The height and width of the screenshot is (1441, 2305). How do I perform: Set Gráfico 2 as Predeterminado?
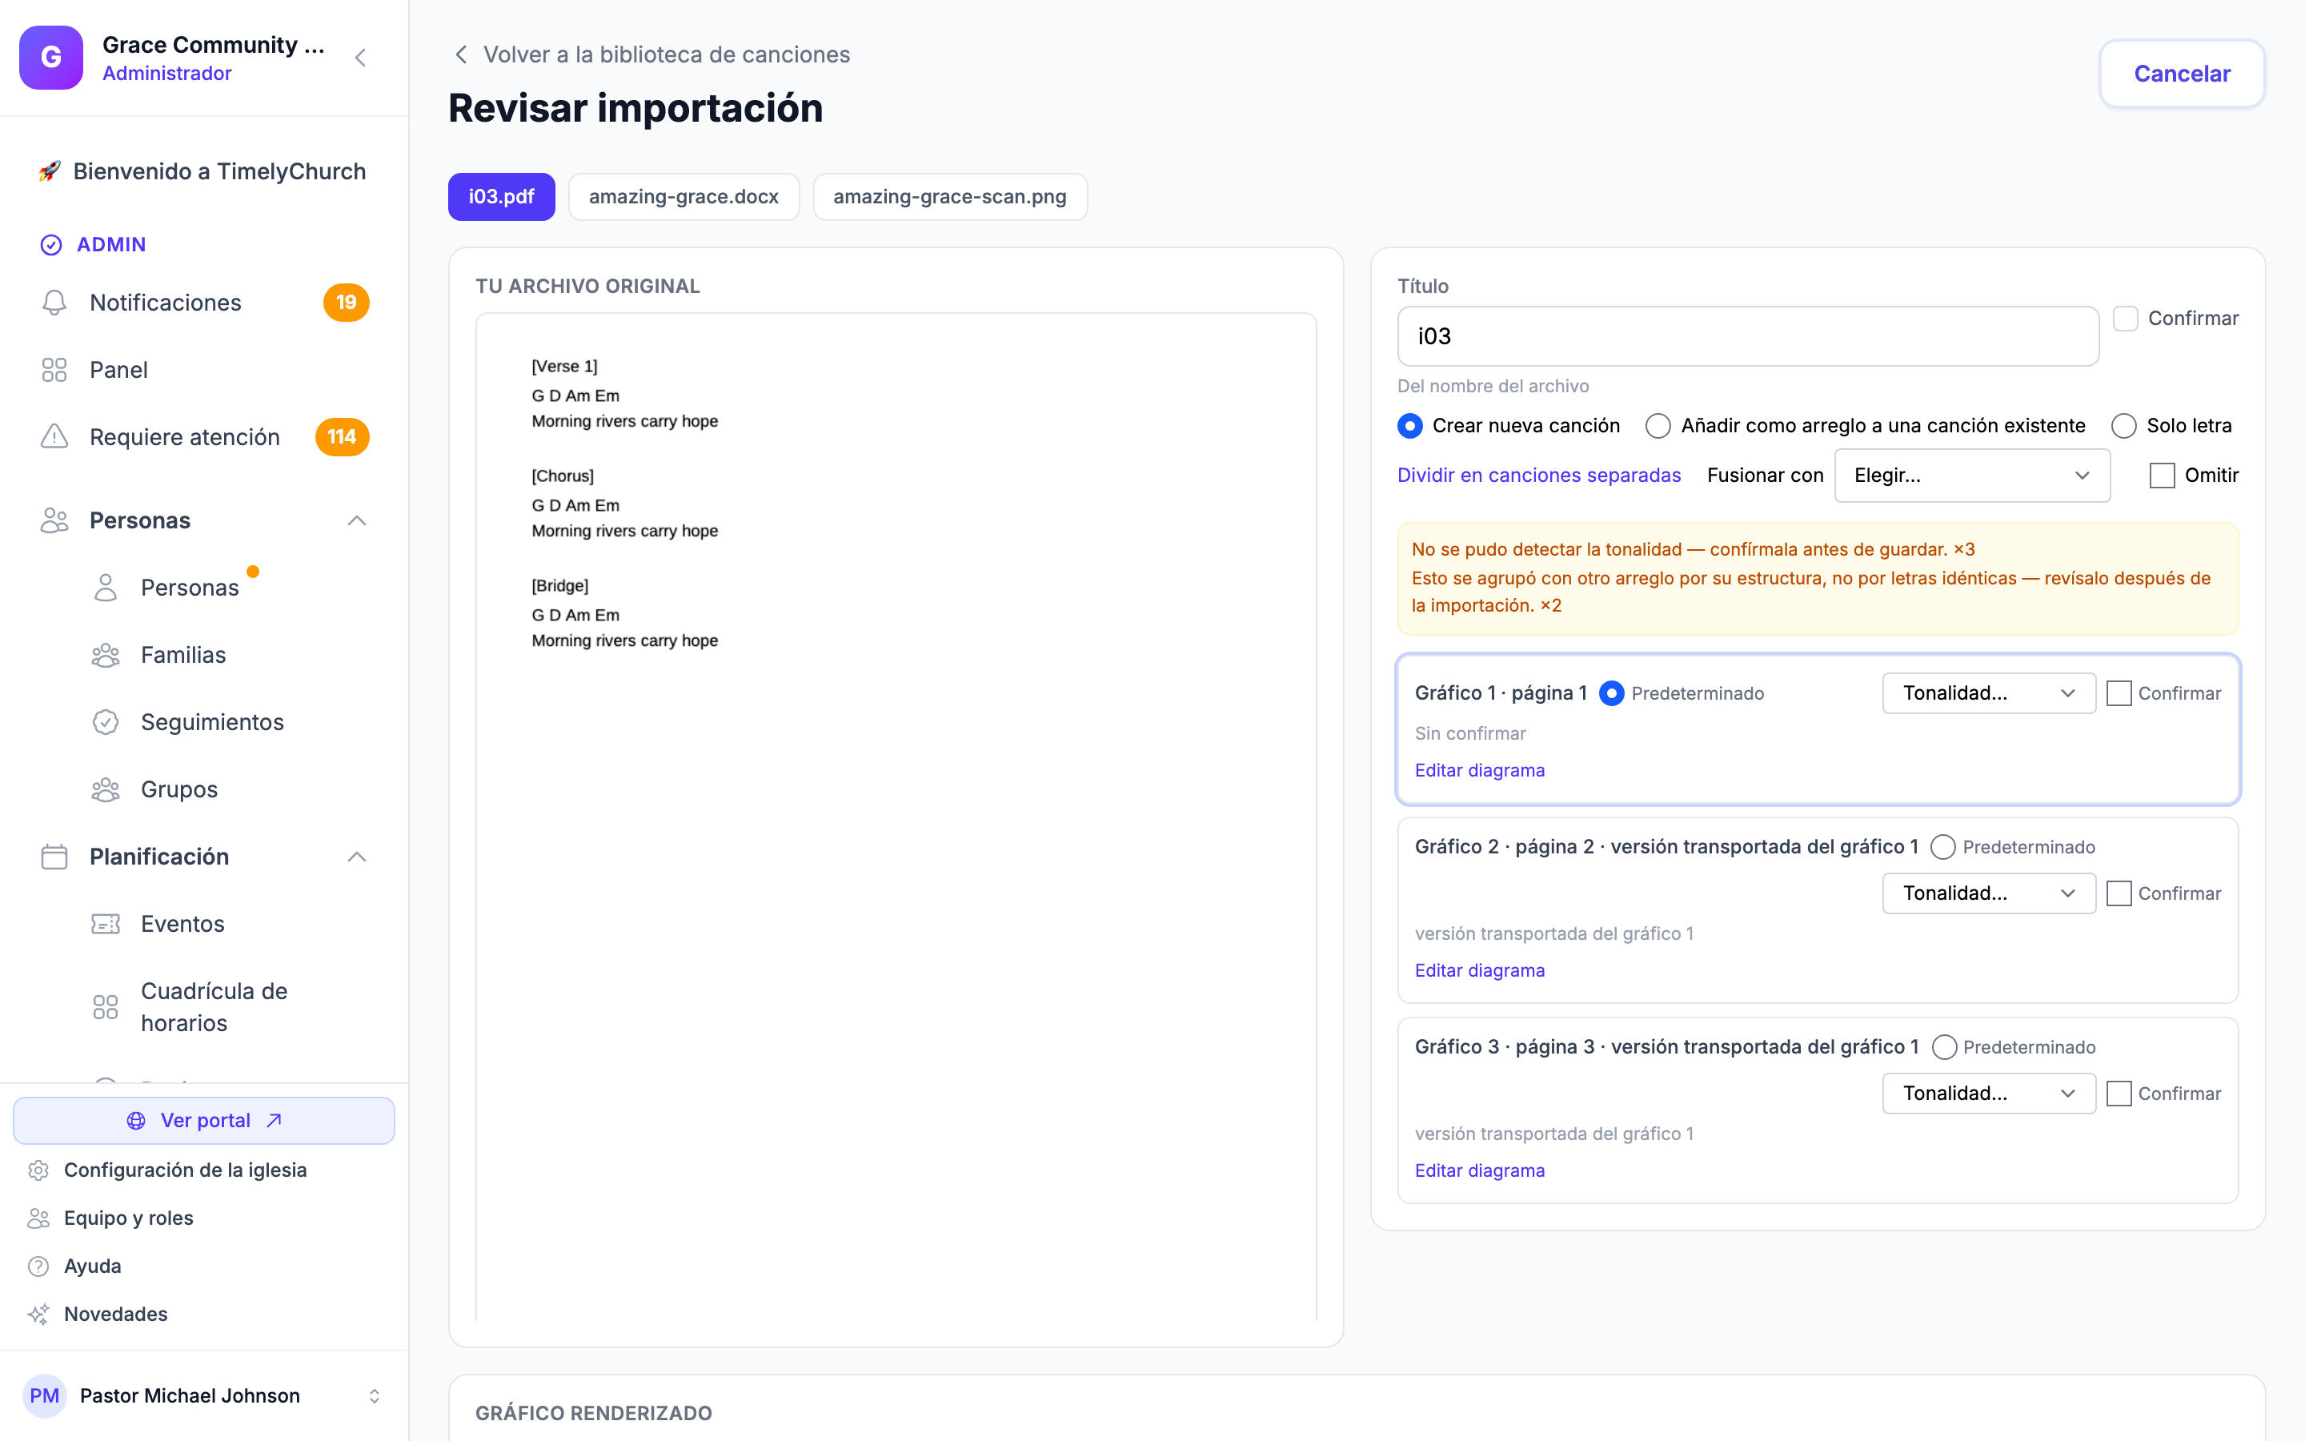point(1943,847)
